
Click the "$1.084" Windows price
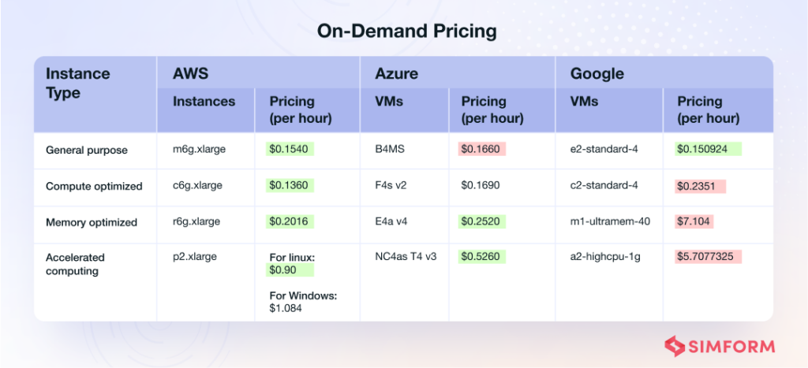pyautogui.click(x=286, y=309)
